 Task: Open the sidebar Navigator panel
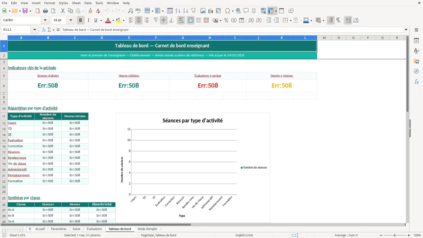click(x=416, y=71)
